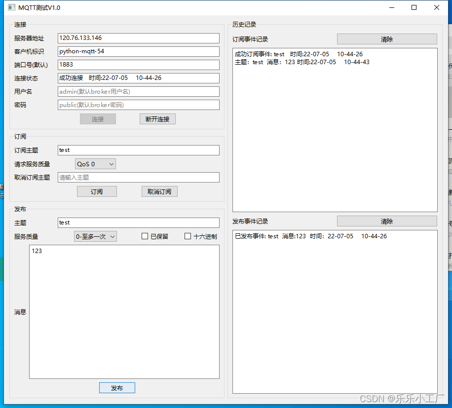Image resolution: width=452 pixels, height=408 pixels.
Task: Click the 端口号 field showing 1883
Action: click(138, 65)
